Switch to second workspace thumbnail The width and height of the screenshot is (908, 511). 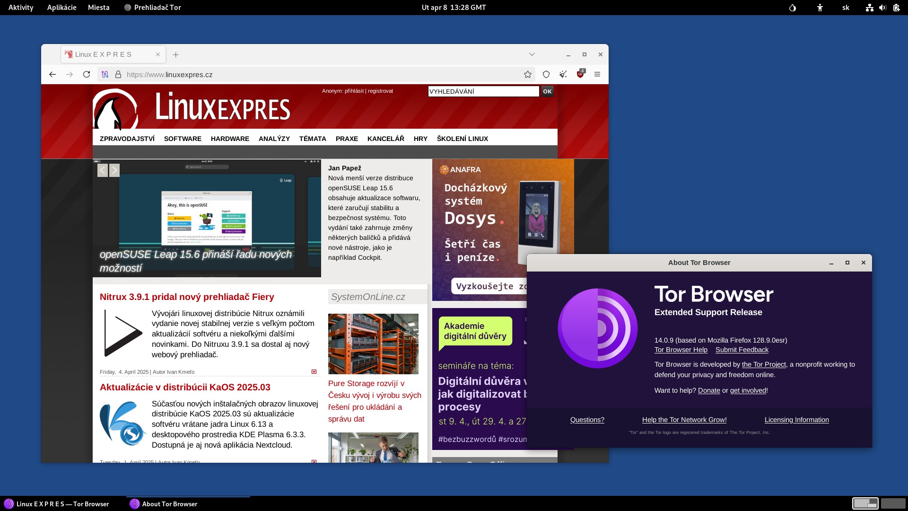tap(893, 503)
